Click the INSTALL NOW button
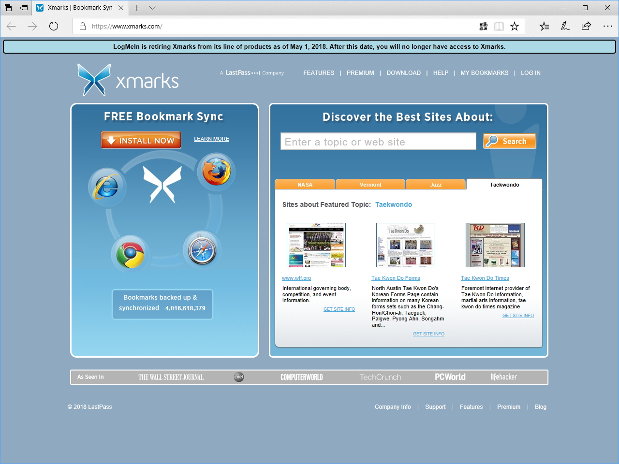This screenshot has width=619, height=464. pos(141,140)
